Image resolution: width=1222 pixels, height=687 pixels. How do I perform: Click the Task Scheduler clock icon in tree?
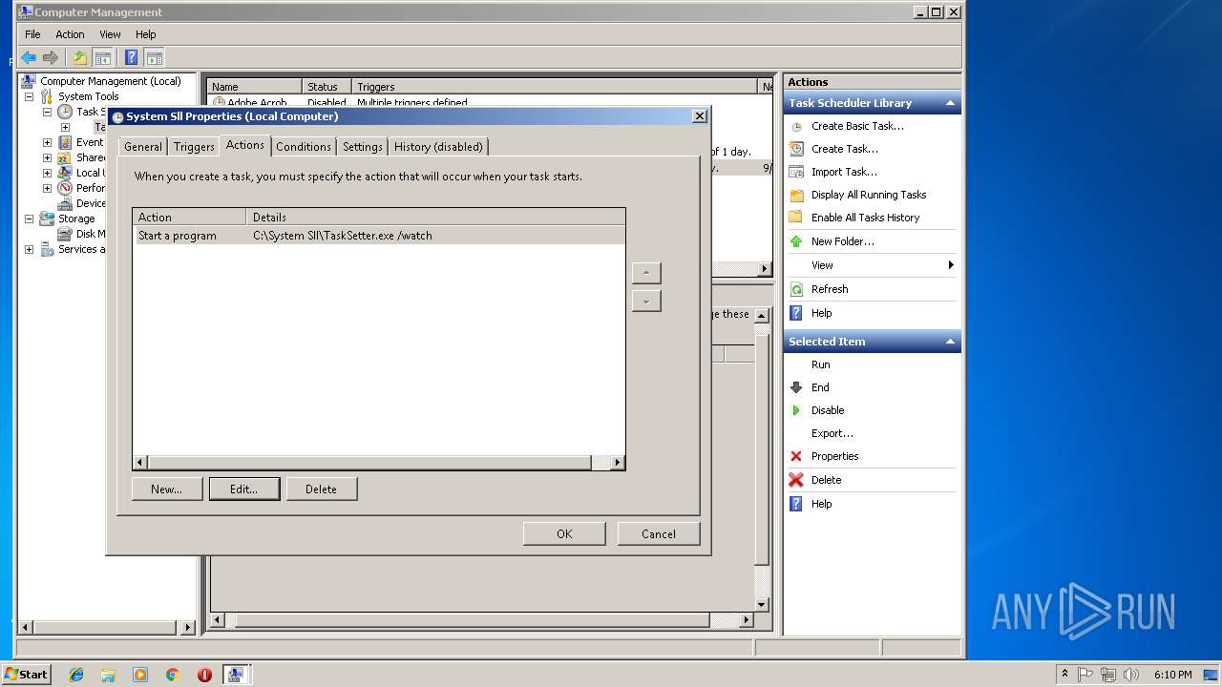(65, 112)
